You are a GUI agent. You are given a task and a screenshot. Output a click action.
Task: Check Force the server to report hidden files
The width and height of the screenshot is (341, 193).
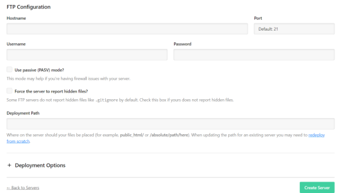point(10,91)
